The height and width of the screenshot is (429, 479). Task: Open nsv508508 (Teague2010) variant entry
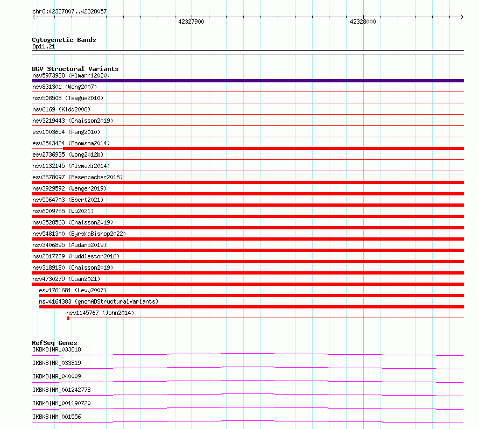point(68,98)
